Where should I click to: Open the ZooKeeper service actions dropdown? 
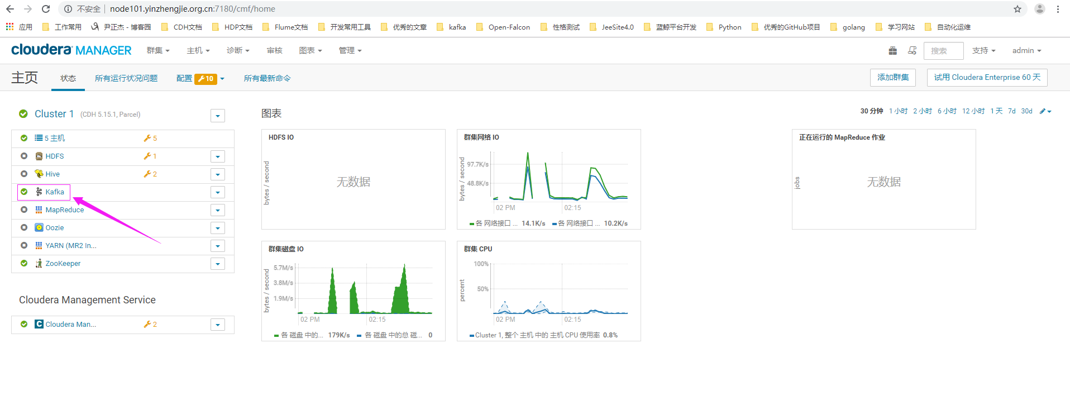pyautogui.click(x=218, y=264)
